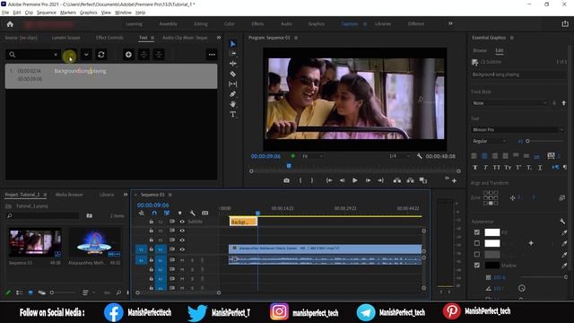The height and width of the screenshot is (323, 574).
Task: Select the Backgr... caption clip on timeline
Action: point(243,222)
